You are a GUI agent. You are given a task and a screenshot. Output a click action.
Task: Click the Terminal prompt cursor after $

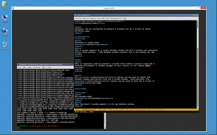click(20, 128)
